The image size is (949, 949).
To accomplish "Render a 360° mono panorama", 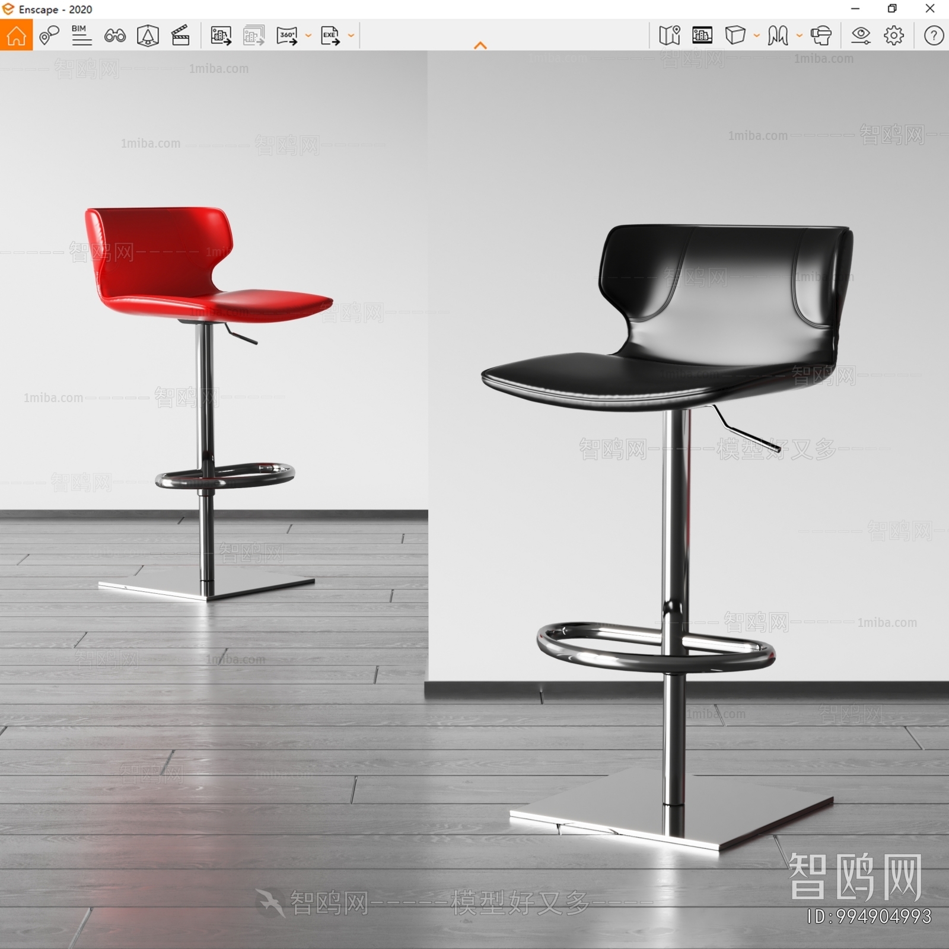I will tap(287, 36).
